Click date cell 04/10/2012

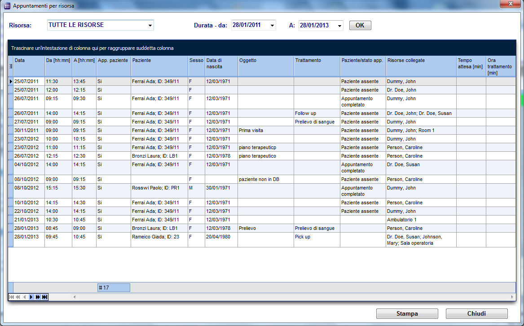point(29,167)
